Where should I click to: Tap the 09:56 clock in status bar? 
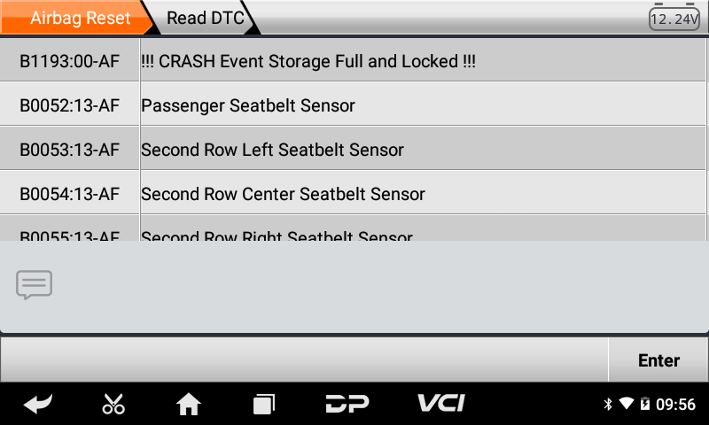[x=675, y=405]
